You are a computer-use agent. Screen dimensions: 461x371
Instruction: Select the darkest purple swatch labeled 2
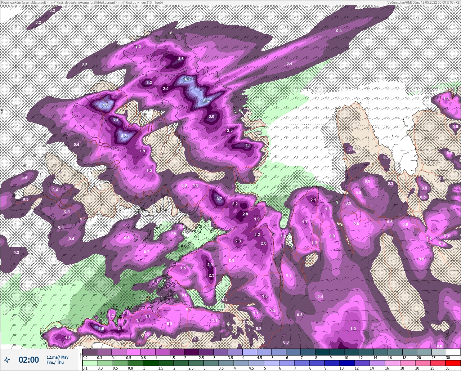tap(191, 352)
